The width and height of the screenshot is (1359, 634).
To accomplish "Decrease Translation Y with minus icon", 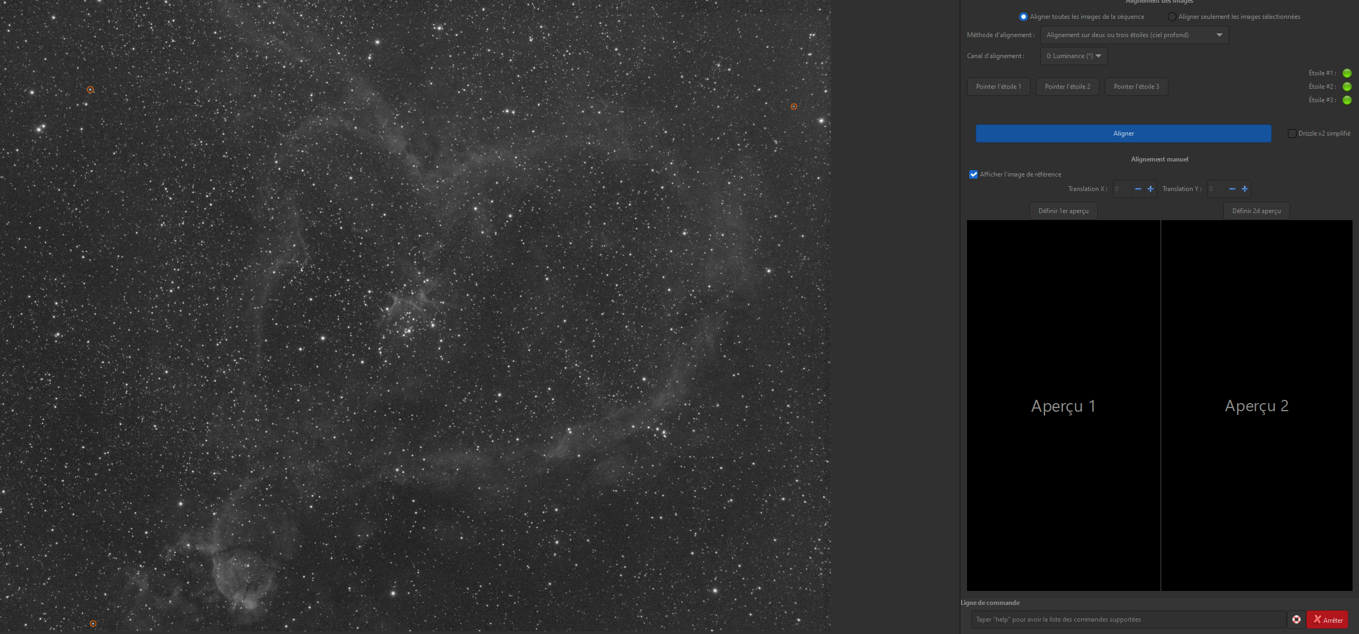I will coord(1232,189).
